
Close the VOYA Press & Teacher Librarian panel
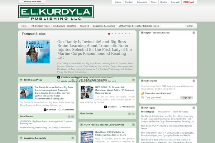(x=133, y=125)
